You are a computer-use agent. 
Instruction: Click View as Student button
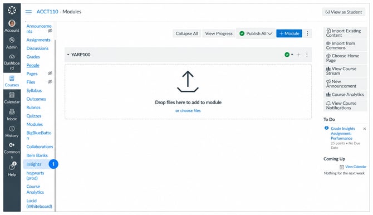point(343,12)
